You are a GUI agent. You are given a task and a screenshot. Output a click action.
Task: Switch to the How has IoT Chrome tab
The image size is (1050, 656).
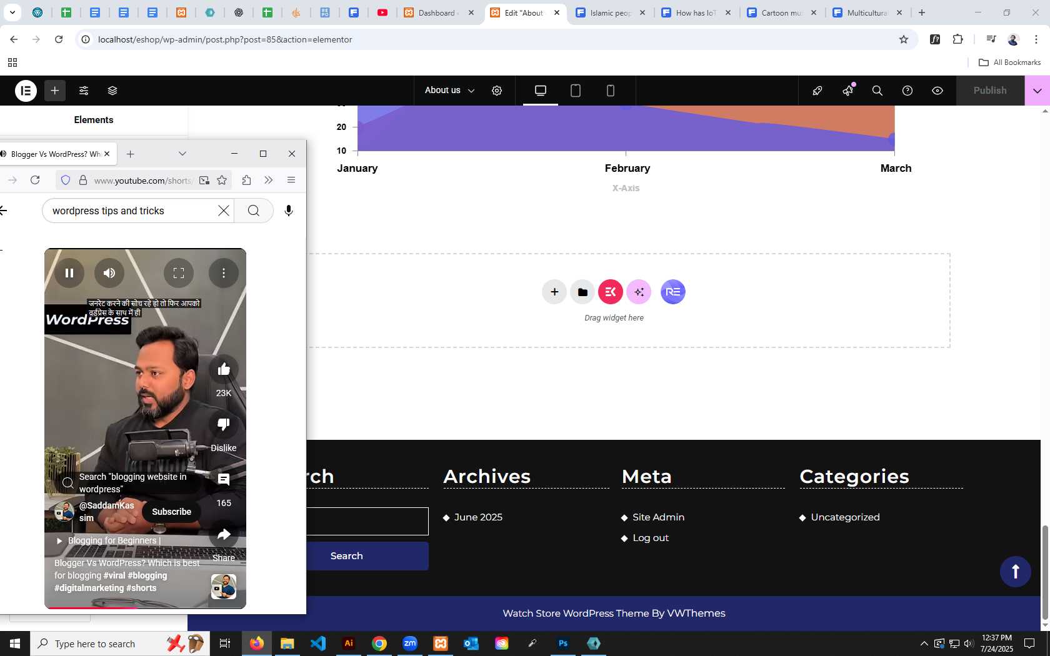696,12
